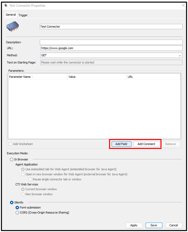Sort by Parameter Name column header

pos(37,77)
